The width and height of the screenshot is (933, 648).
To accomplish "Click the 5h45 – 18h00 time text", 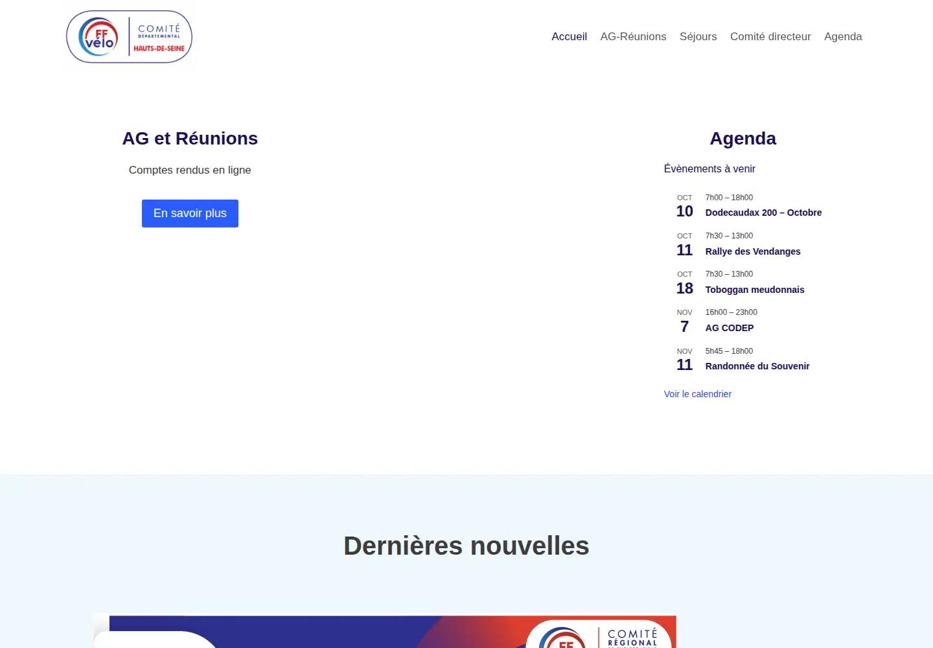I will pyautogui.click(x=729, y=351).
